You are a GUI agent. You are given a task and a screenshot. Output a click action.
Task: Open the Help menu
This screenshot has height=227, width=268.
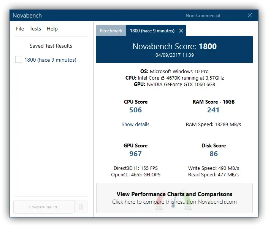(52, 29)
